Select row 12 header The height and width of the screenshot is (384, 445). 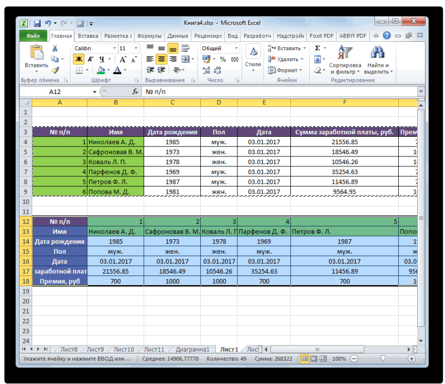(x=26, y=221)
